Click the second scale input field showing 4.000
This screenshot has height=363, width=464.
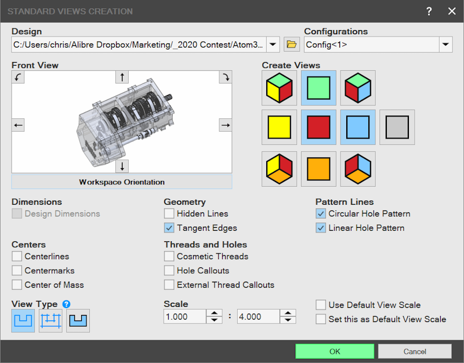click(x=258, y=317)
